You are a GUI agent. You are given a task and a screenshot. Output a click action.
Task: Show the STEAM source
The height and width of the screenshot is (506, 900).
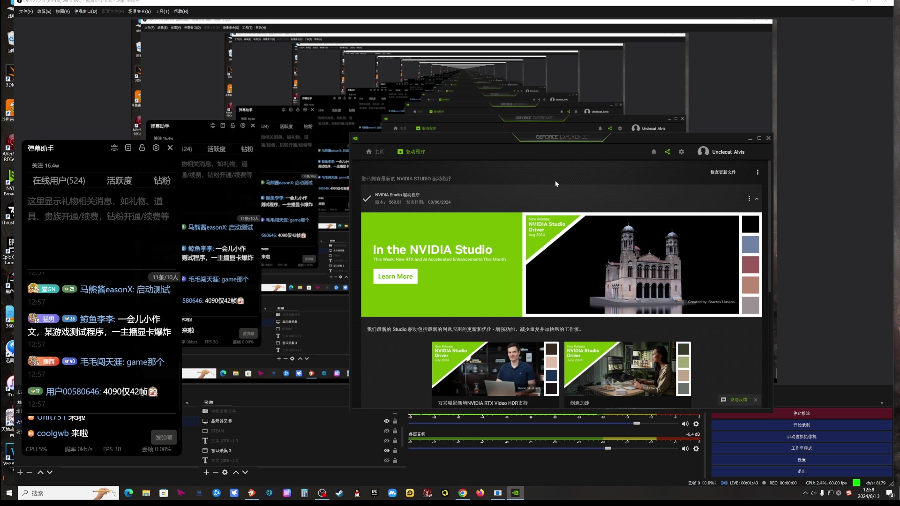pyautogui.click(x=387, y=431)
